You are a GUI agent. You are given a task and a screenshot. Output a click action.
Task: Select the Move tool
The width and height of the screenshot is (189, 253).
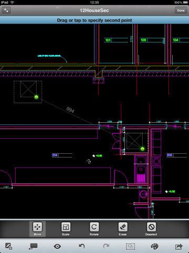[x=37, y=229]
